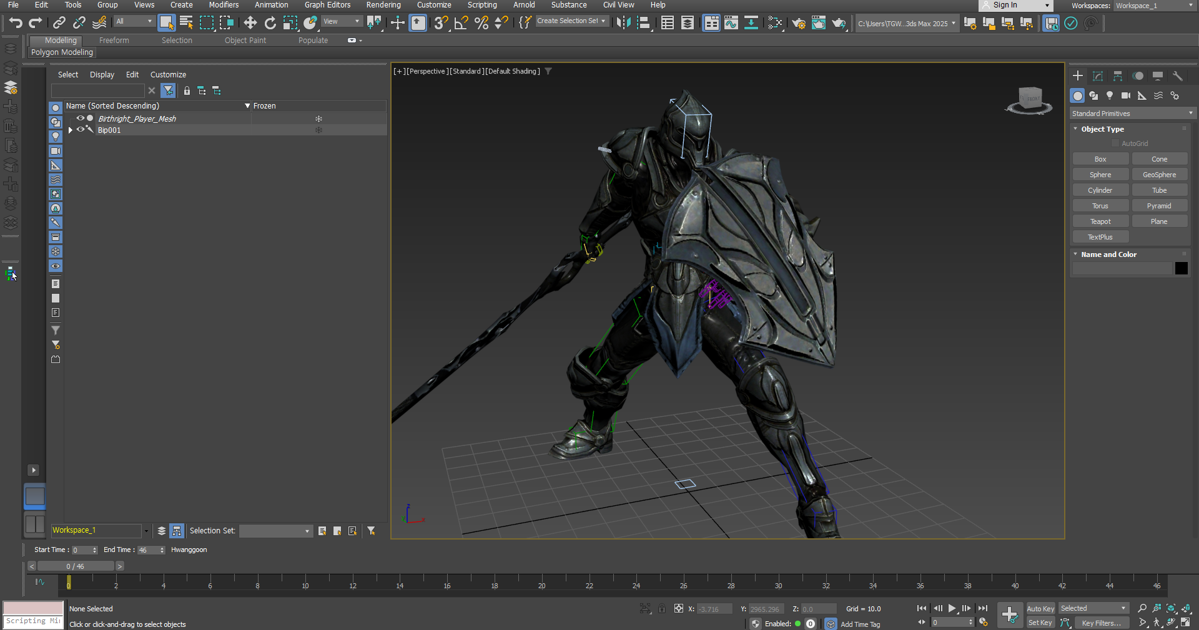
Task: Click the black object color swatch
Action: click(1182, 268)
